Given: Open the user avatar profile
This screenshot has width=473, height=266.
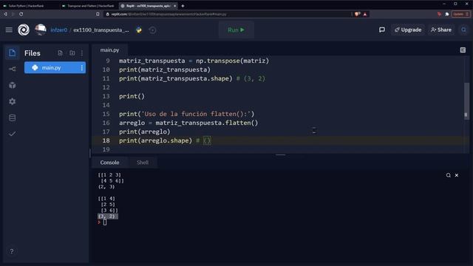Looking at the screenshot, I should coord(41,30).
